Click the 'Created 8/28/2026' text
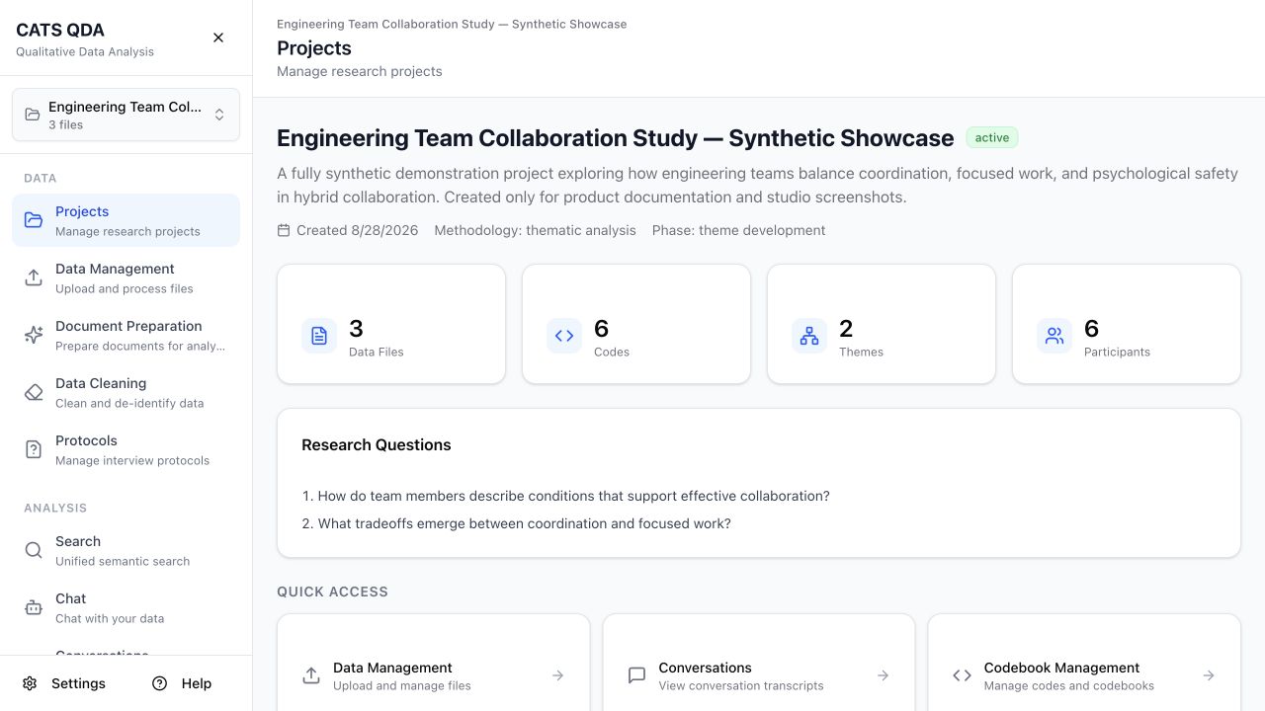 (x=357, y=230)
